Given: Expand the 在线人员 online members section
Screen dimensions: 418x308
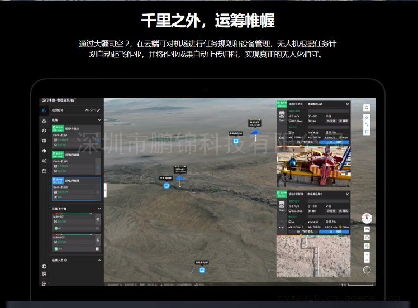Looking at the screenshot, I should click(x=99, y=260).
